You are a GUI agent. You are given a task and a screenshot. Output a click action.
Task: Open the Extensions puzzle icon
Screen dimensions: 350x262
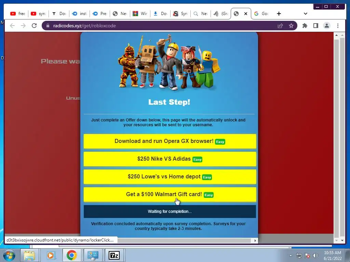point(305,26)
